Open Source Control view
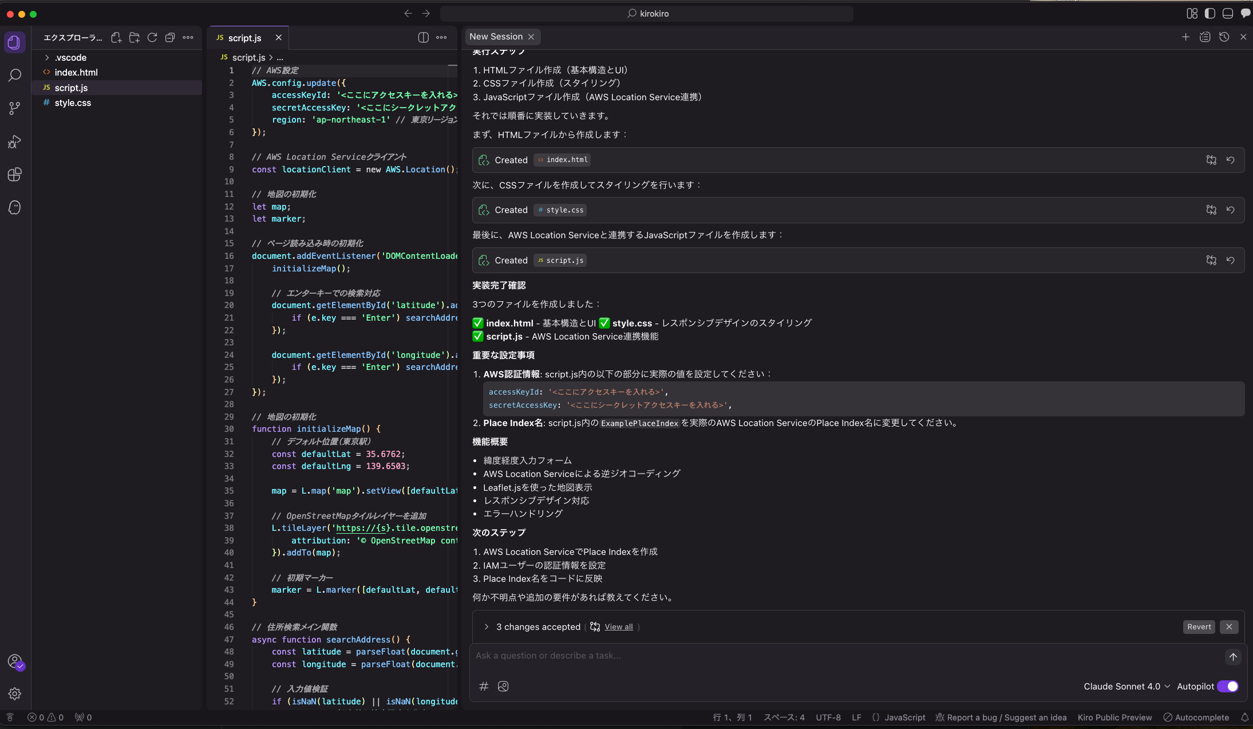The height and width of the screenshot is (729, 1253). (x=15, y=108)
